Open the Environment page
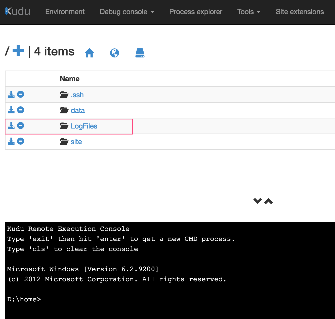Image resolution: width=335 pixels, height=319 pixels. (65, 12)
